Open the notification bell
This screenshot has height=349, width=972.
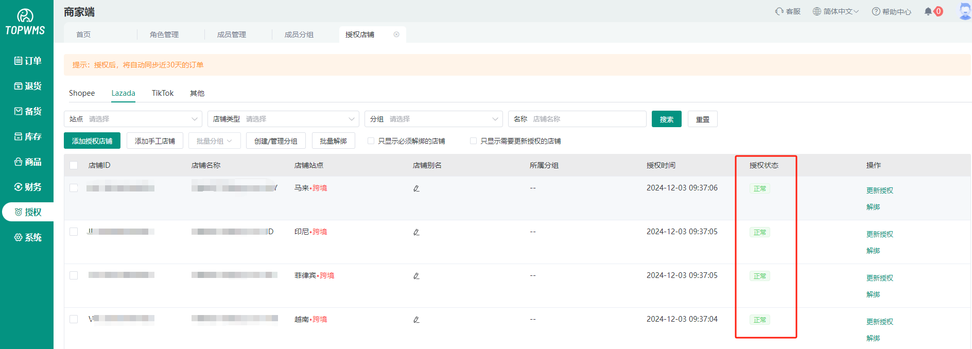928,11
